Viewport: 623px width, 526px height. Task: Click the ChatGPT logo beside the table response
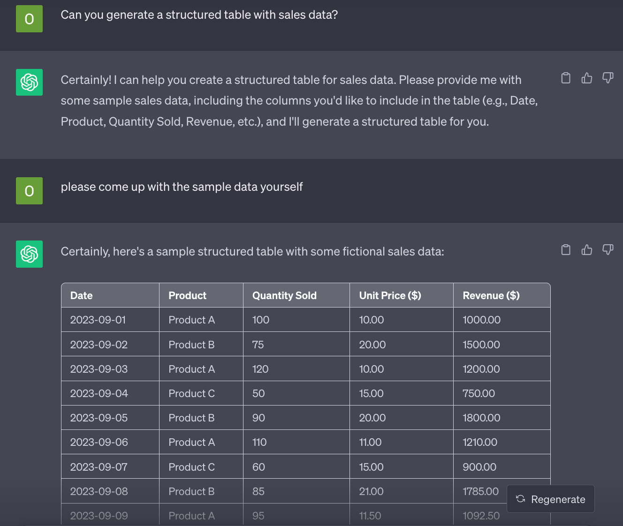tap(29, 254)
